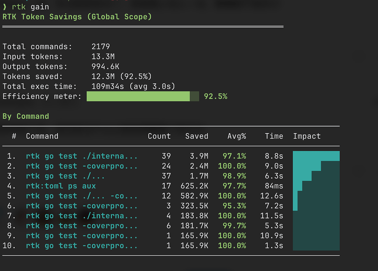
Task: Click the By Command section heading
Action: (x=26, y=116)
